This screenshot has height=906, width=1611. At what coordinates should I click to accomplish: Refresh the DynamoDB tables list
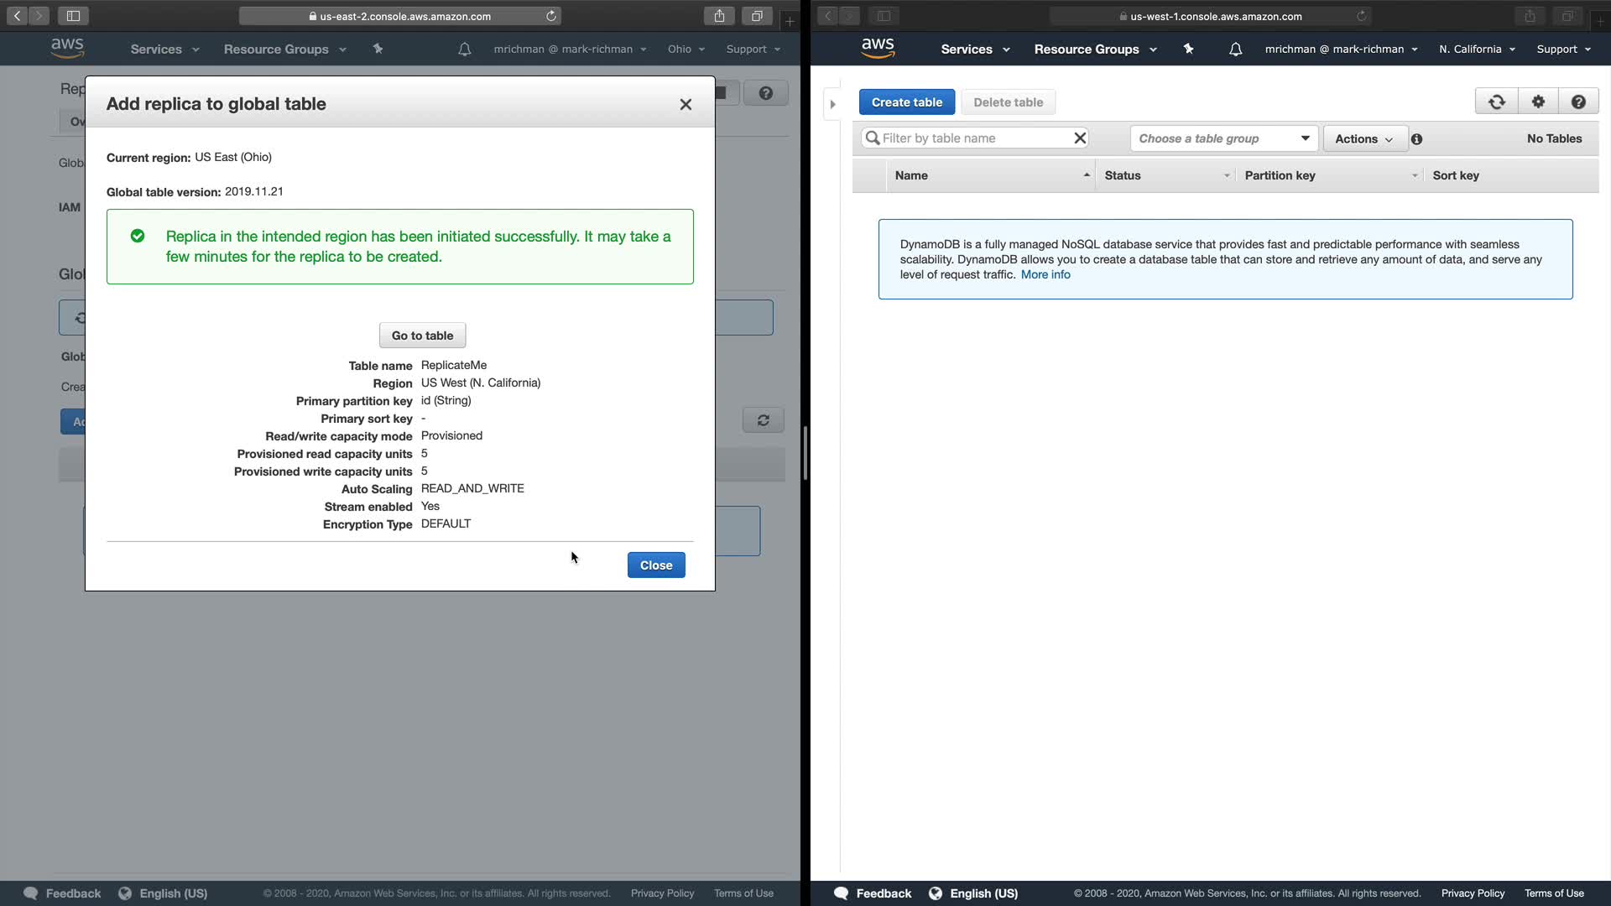pyautogui.click(x=1496, y=102)
